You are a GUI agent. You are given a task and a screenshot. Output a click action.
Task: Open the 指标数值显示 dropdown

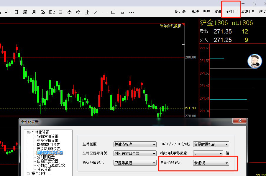[135, 163]
